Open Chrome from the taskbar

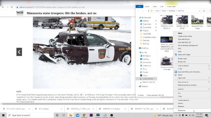click(x=84, y=115)
